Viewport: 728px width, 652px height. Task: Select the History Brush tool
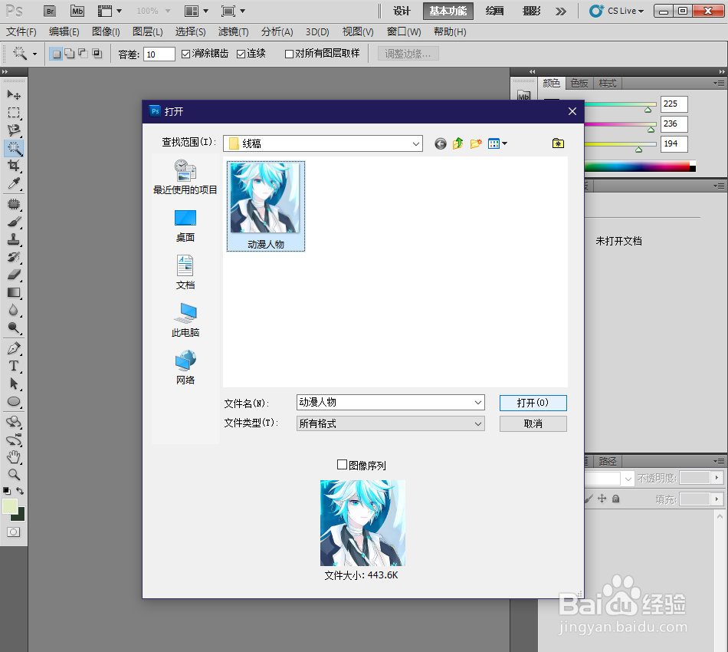tap(14, 257)
